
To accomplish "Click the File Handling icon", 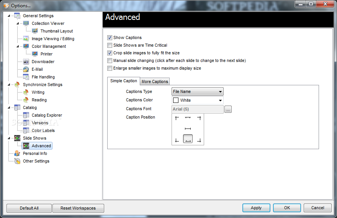I will coord(26,77).
